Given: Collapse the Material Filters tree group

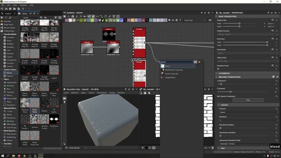Looking at the screenshot, I should coord(2,108).
